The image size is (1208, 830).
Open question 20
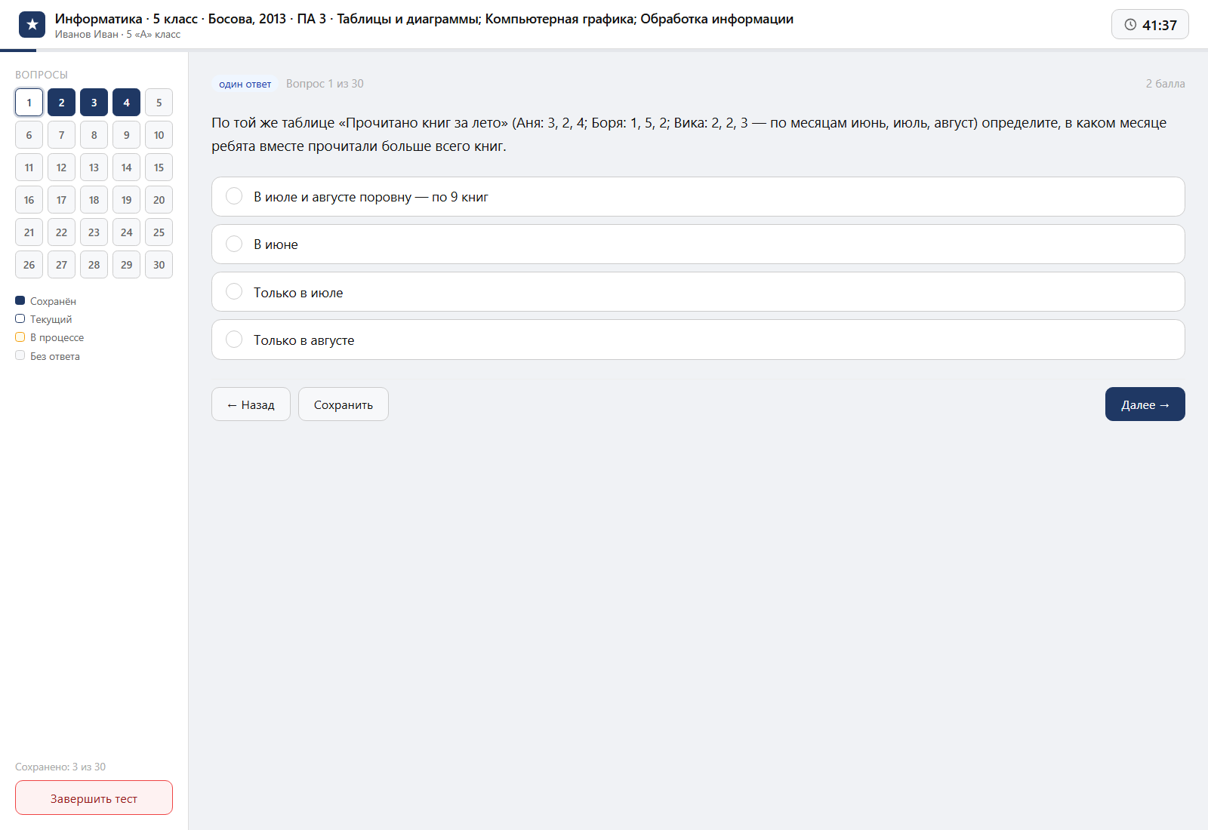159,200
